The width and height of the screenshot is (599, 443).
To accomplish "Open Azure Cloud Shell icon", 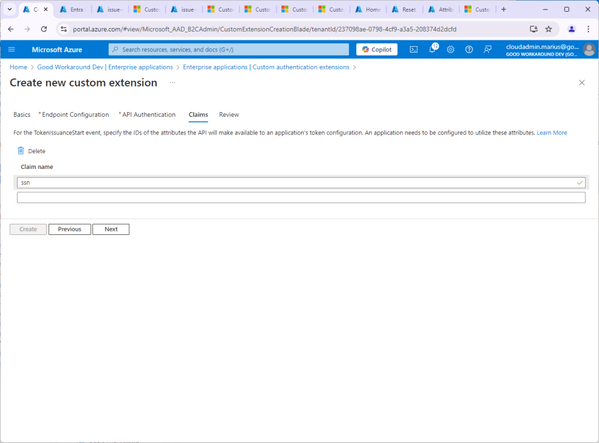I will click(x=413, y=50).
